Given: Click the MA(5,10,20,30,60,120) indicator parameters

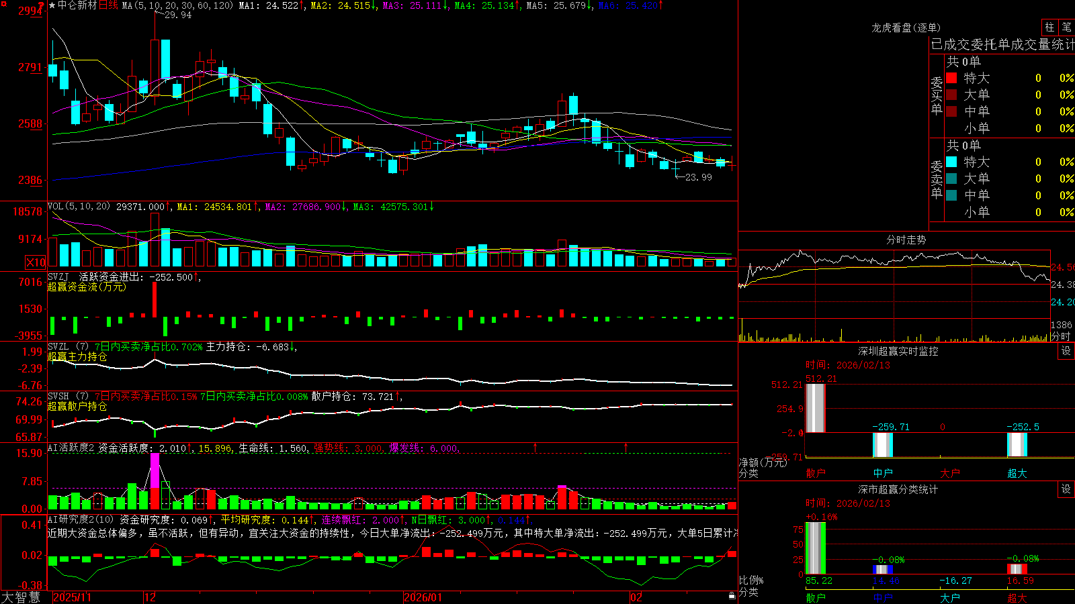Looking at the screenshot, I should [177, 5].
